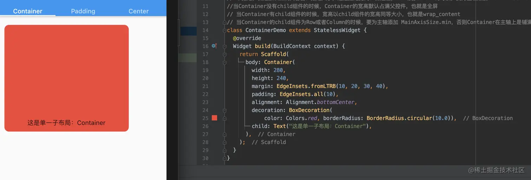The width and height of the screenshot is (531, 180).
Task: Click line number 22 in the gutter
Action: pos(205,94)
